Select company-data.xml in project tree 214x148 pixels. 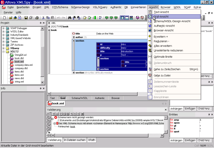pos(23,65)
